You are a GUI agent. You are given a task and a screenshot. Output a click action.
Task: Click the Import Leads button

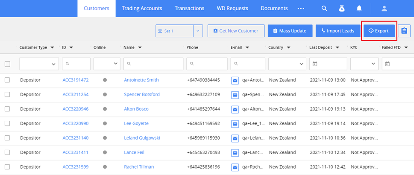coord(338,31)
